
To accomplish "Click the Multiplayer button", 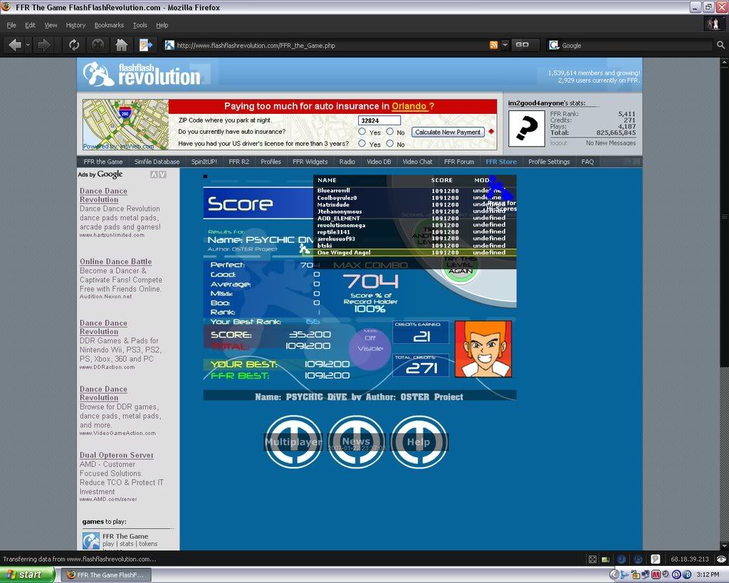I will point(293,442).
